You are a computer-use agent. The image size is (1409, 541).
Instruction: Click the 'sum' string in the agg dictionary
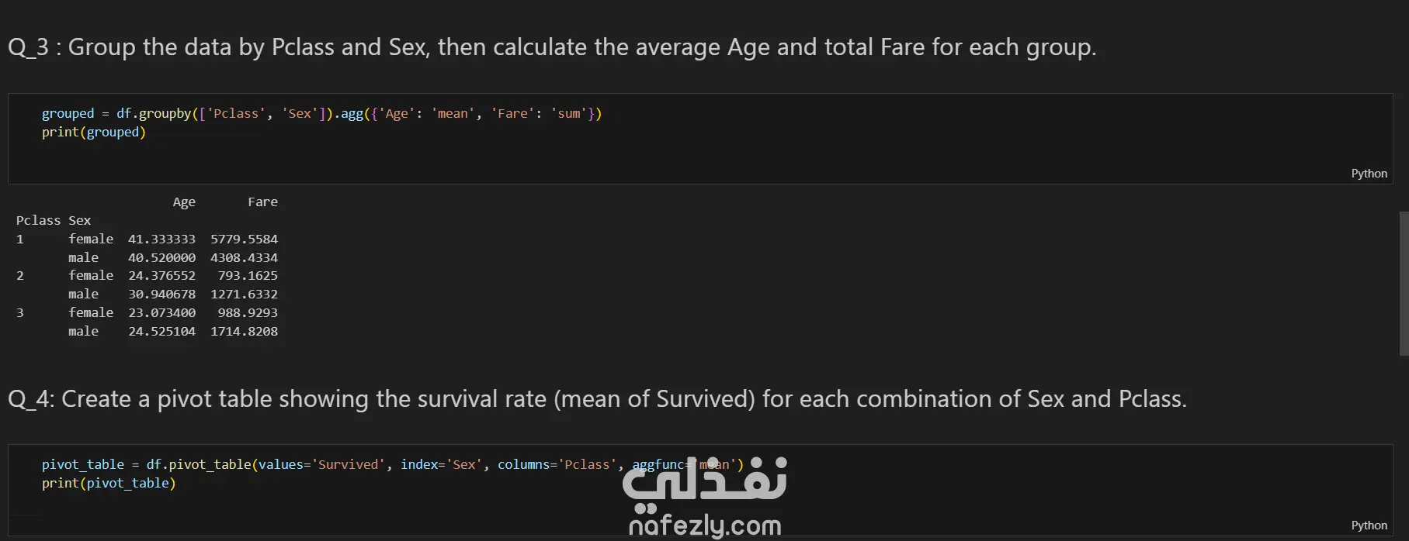pyautogui.click(x=569, y=114)
